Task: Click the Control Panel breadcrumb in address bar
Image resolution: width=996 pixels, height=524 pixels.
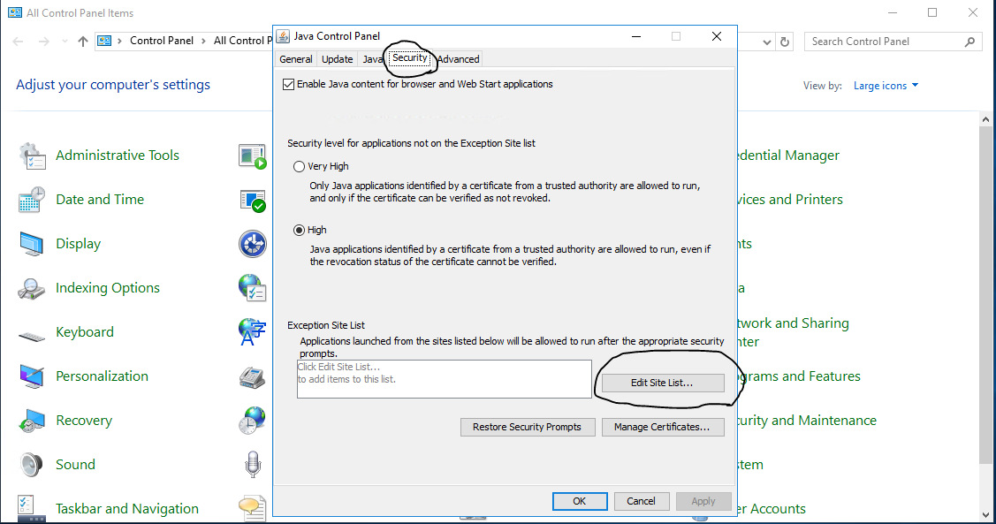Action: point(162,41)
